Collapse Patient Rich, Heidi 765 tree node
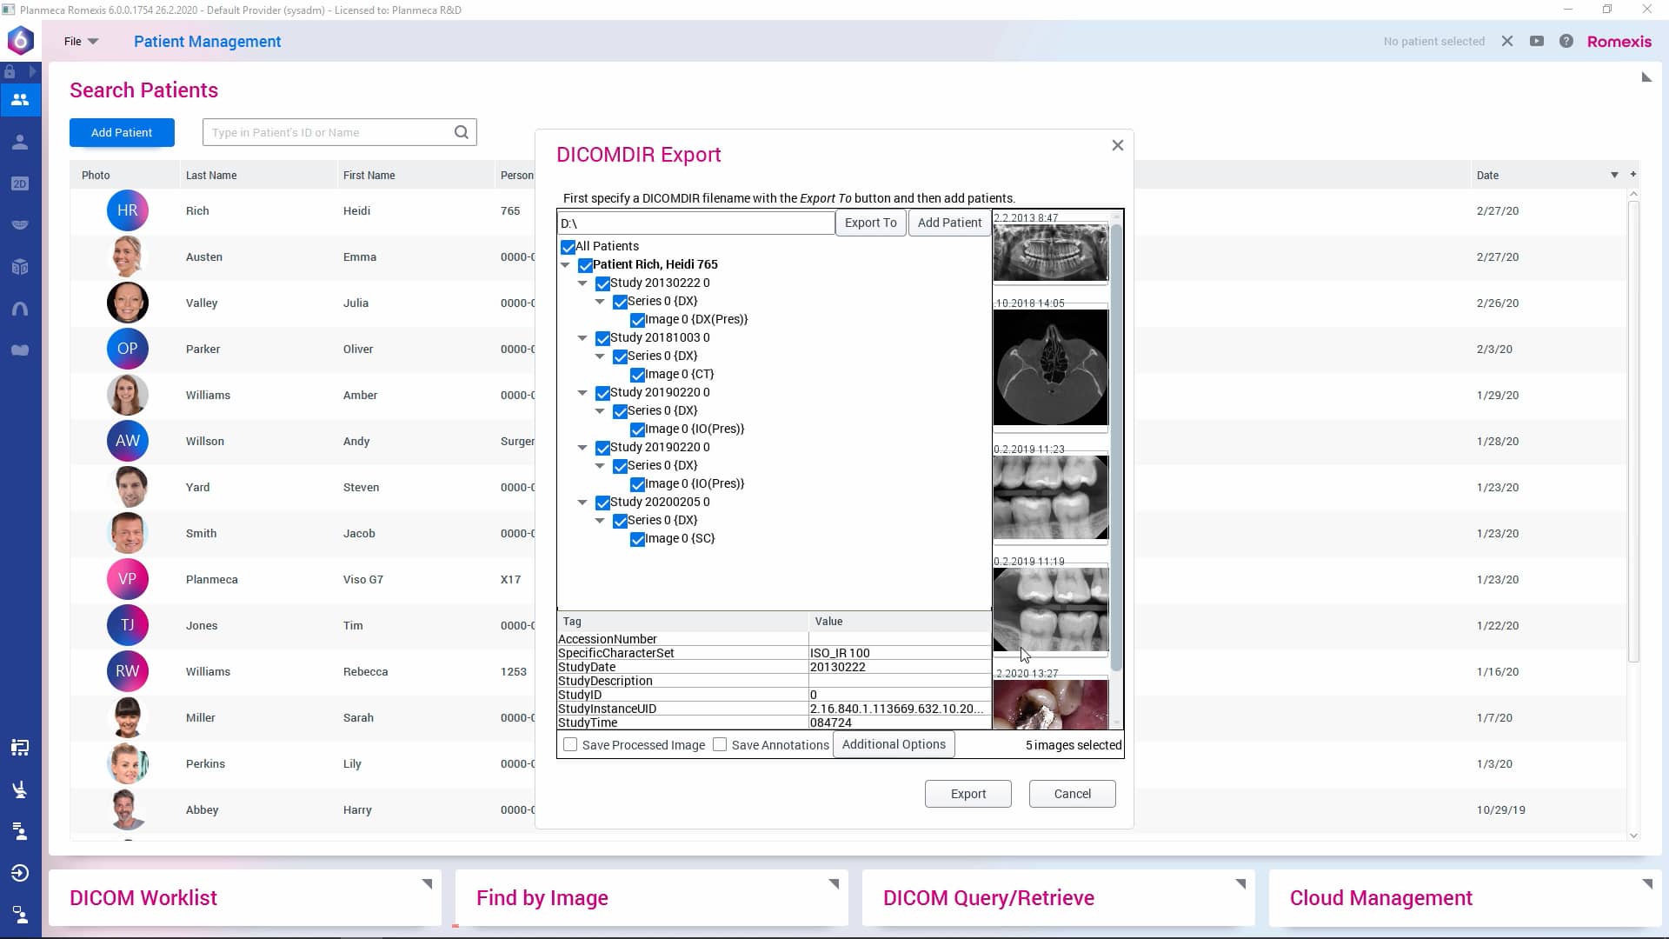Image resolution: width=1669 pixels, height=939 pixels. click(566, 265)
